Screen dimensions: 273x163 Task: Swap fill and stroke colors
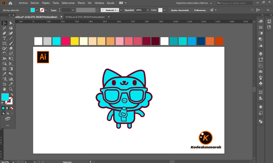click(x=12, y=94)
